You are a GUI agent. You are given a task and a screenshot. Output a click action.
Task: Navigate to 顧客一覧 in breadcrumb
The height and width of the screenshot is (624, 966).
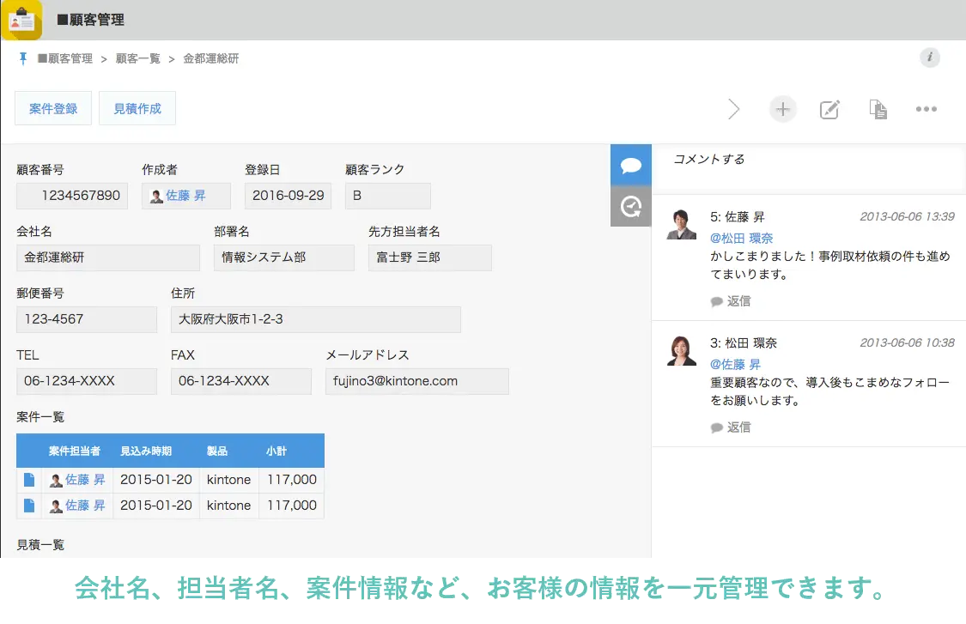point(138,59)
